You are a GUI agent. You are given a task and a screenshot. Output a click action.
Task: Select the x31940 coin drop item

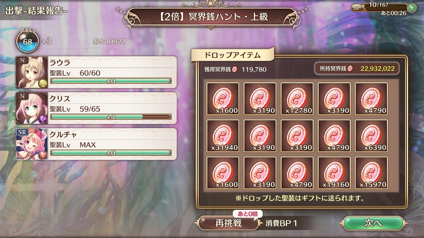[223, 136]
